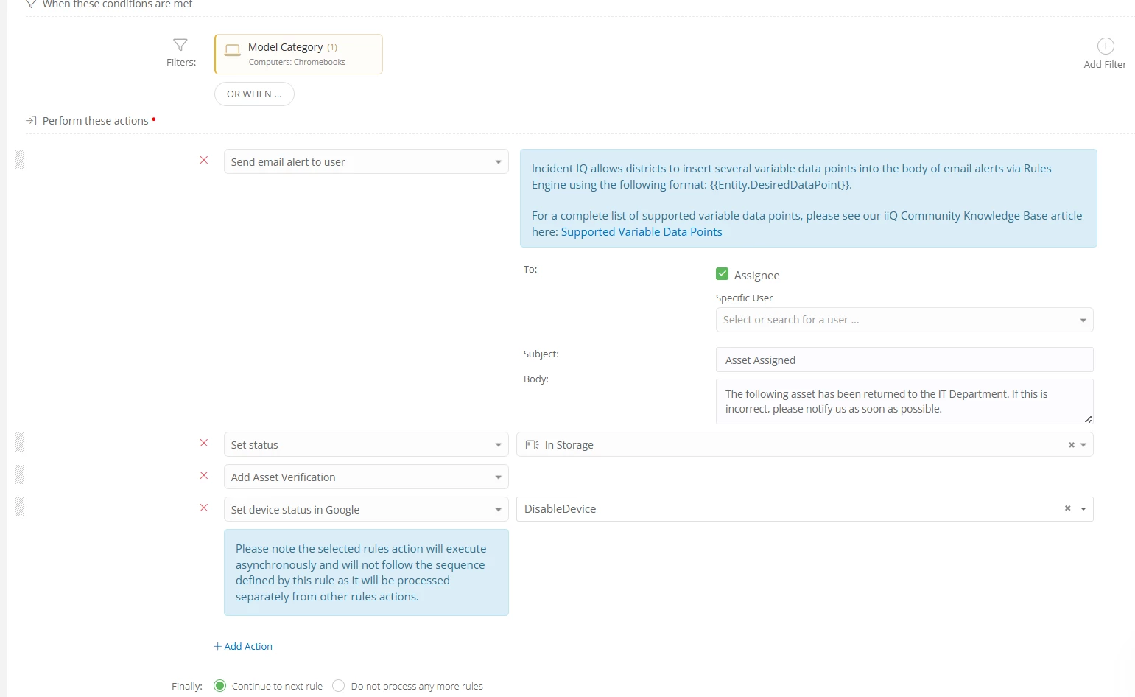Open the Add Asset Verification dropdown
The height and width of the screenshot is (697, 1135).
coord(366,477)
